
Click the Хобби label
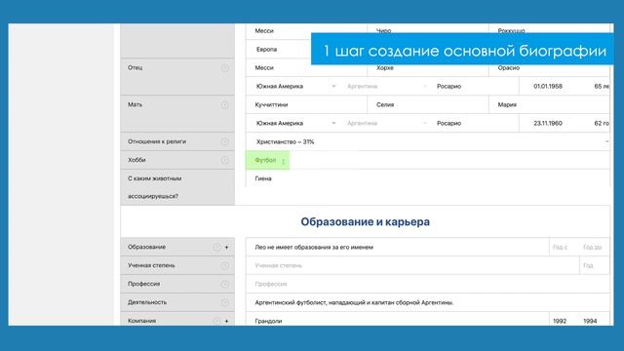pos(136,160)
